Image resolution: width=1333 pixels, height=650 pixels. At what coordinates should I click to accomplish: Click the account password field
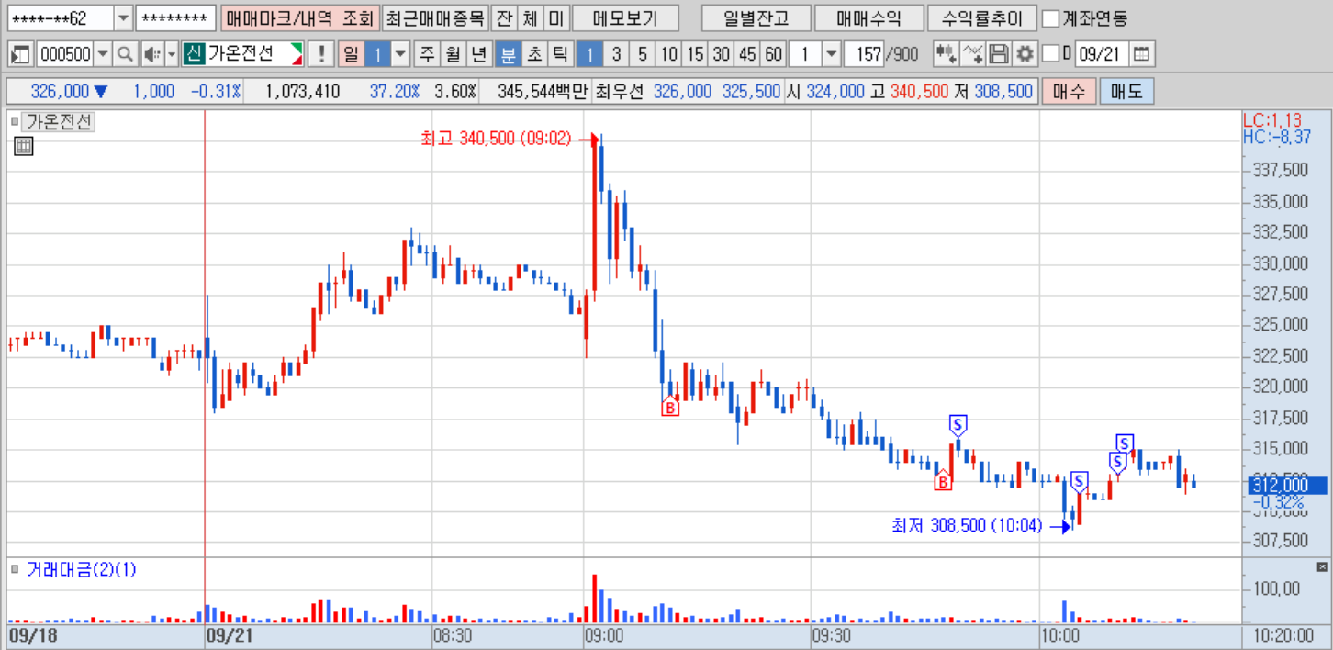pyautogui.click(x=175, y=18)
